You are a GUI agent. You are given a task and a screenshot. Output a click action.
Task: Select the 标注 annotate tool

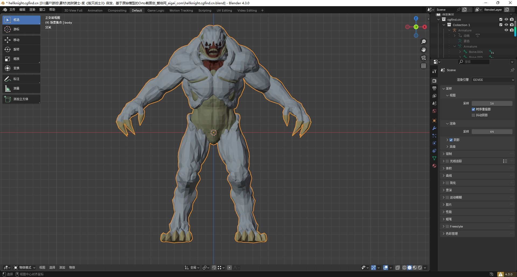coord(22,79)
